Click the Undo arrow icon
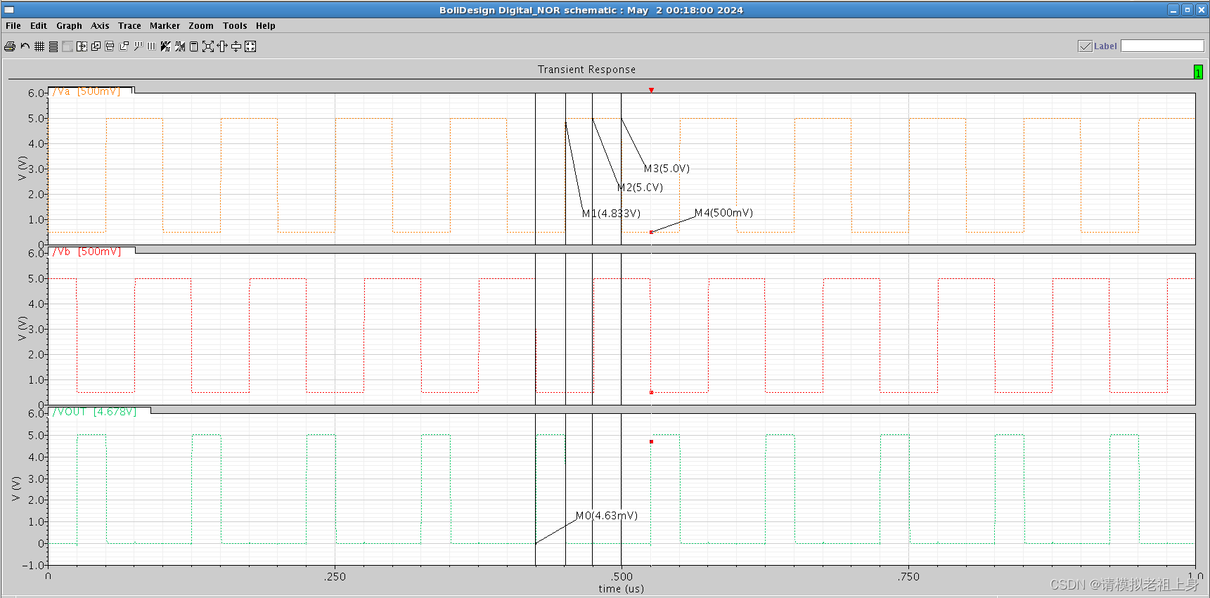 coord(25,46)
